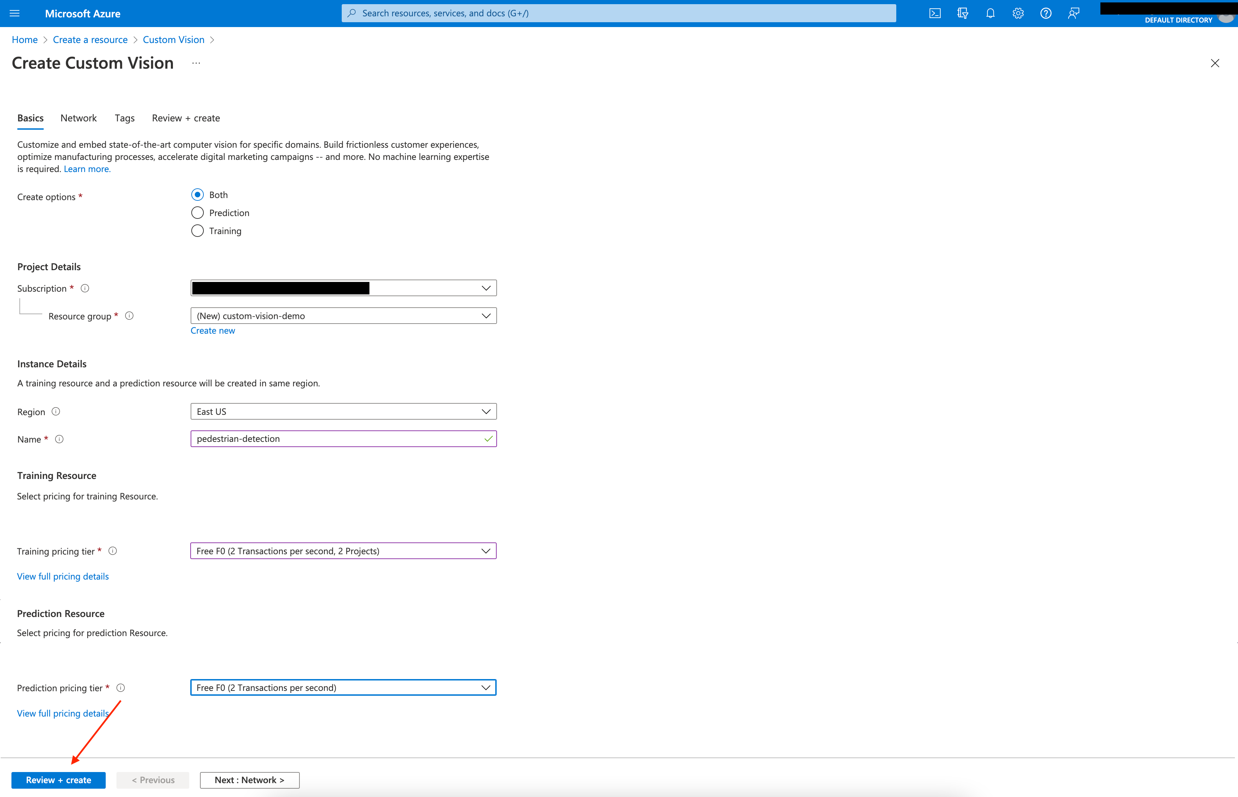Switch to the Network tab
The width and height of the screenshot is (1238, 797).
tap(79, 118)
